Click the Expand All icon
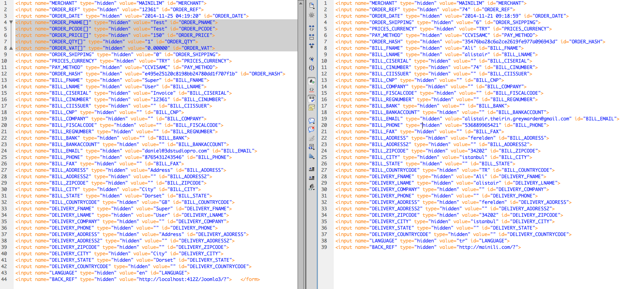This screenshot has width=624, height=289. point(312,46)
